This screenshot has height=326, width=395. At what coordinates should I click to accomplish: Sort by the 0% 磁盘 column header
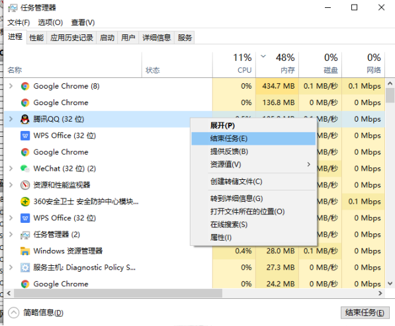click(320, 65)
